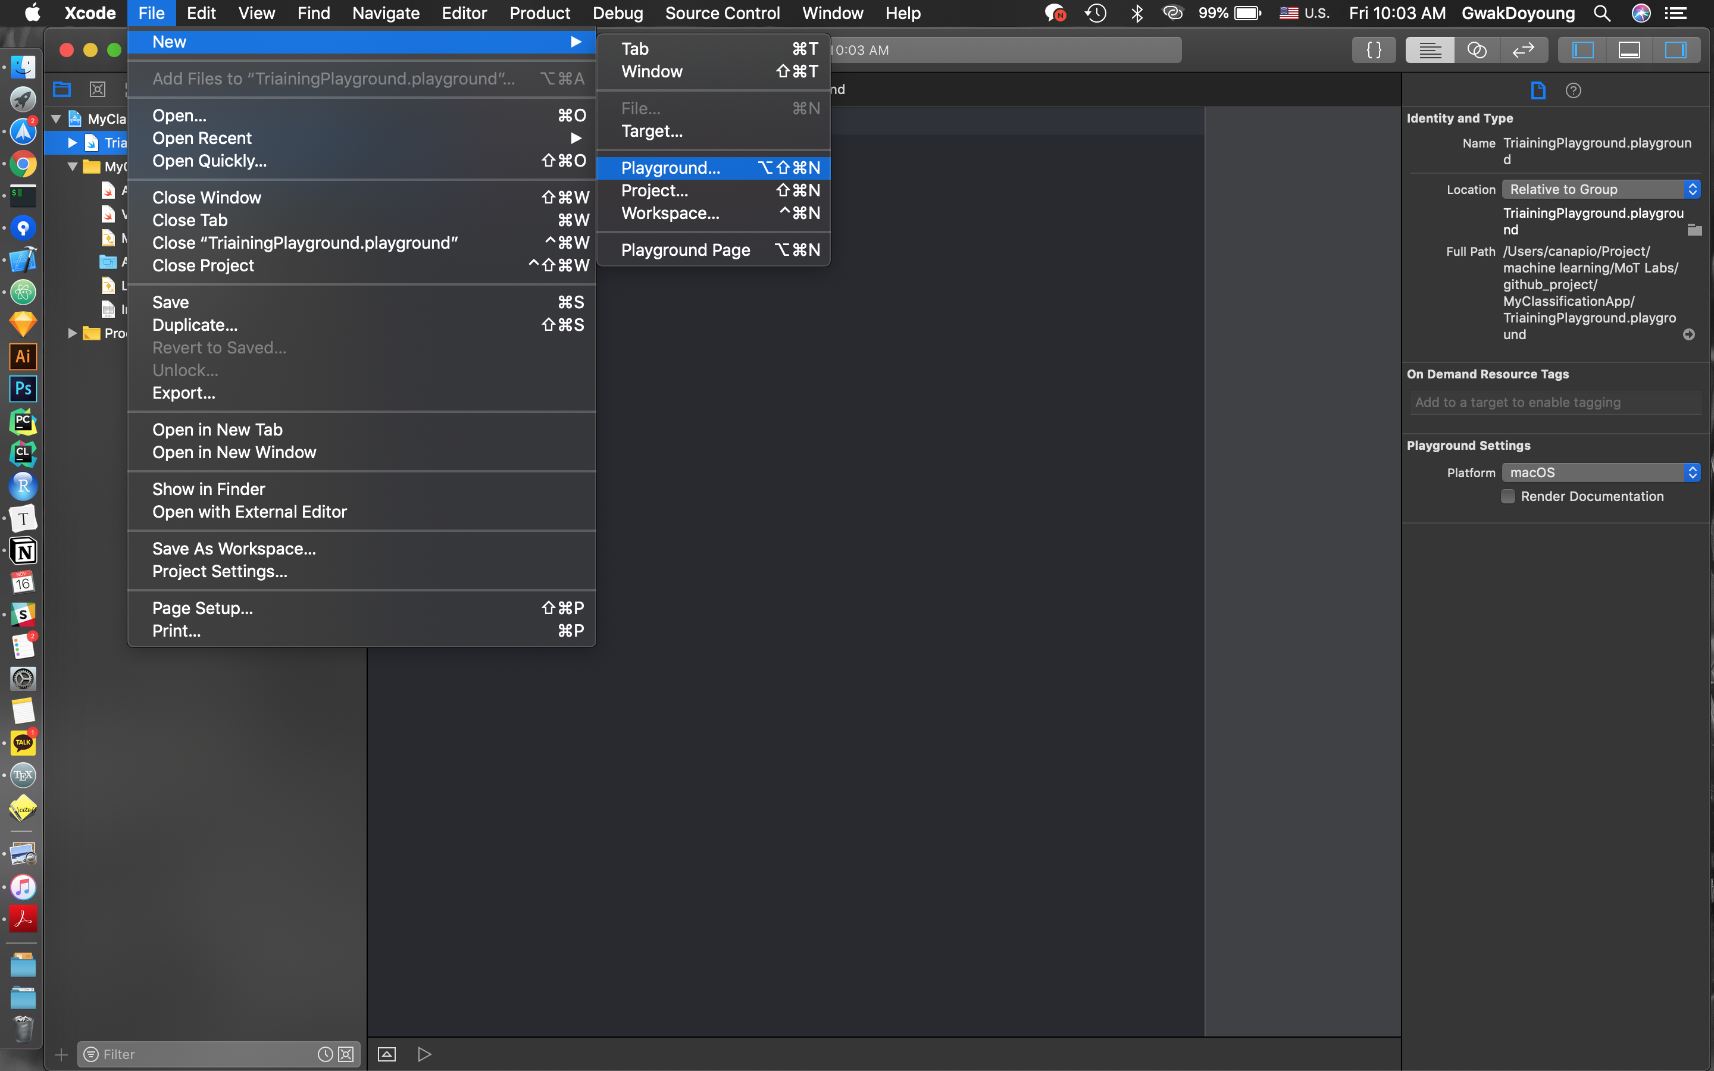
Task: Show the Assistant editor icon
Action: (x=1477, y=51)
